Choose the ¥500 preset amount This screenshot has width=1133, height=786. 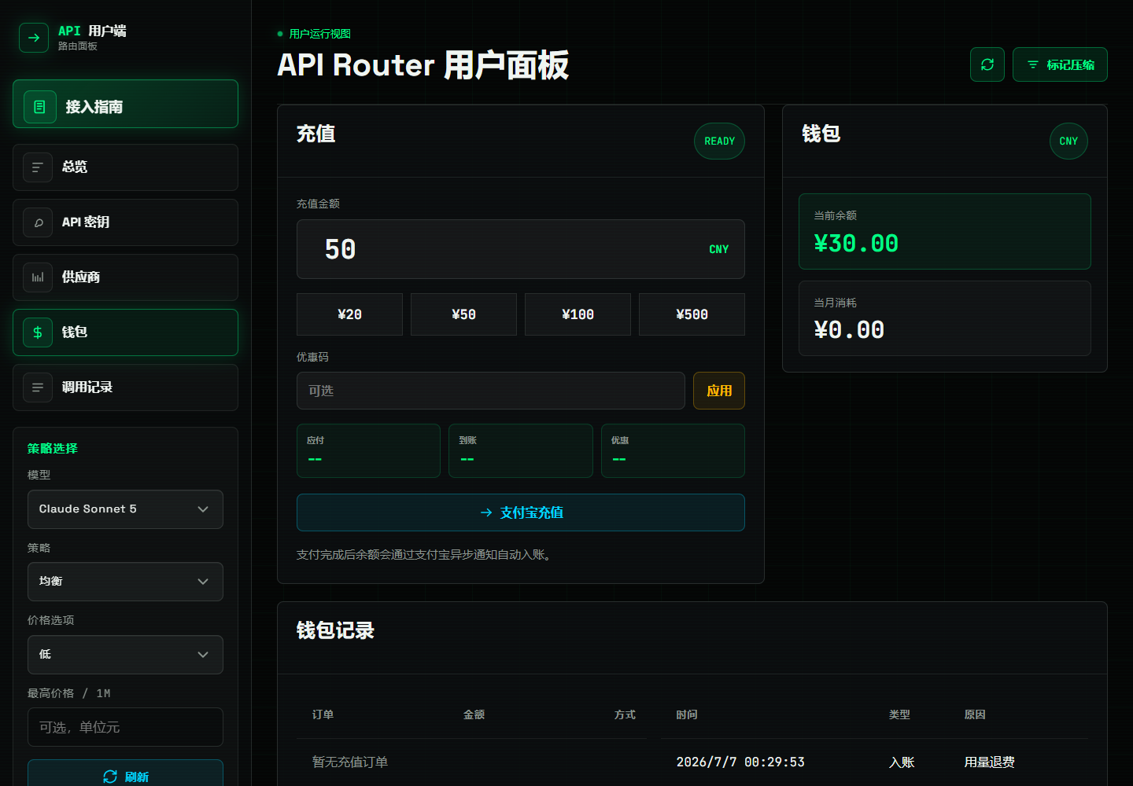point(692,314)
